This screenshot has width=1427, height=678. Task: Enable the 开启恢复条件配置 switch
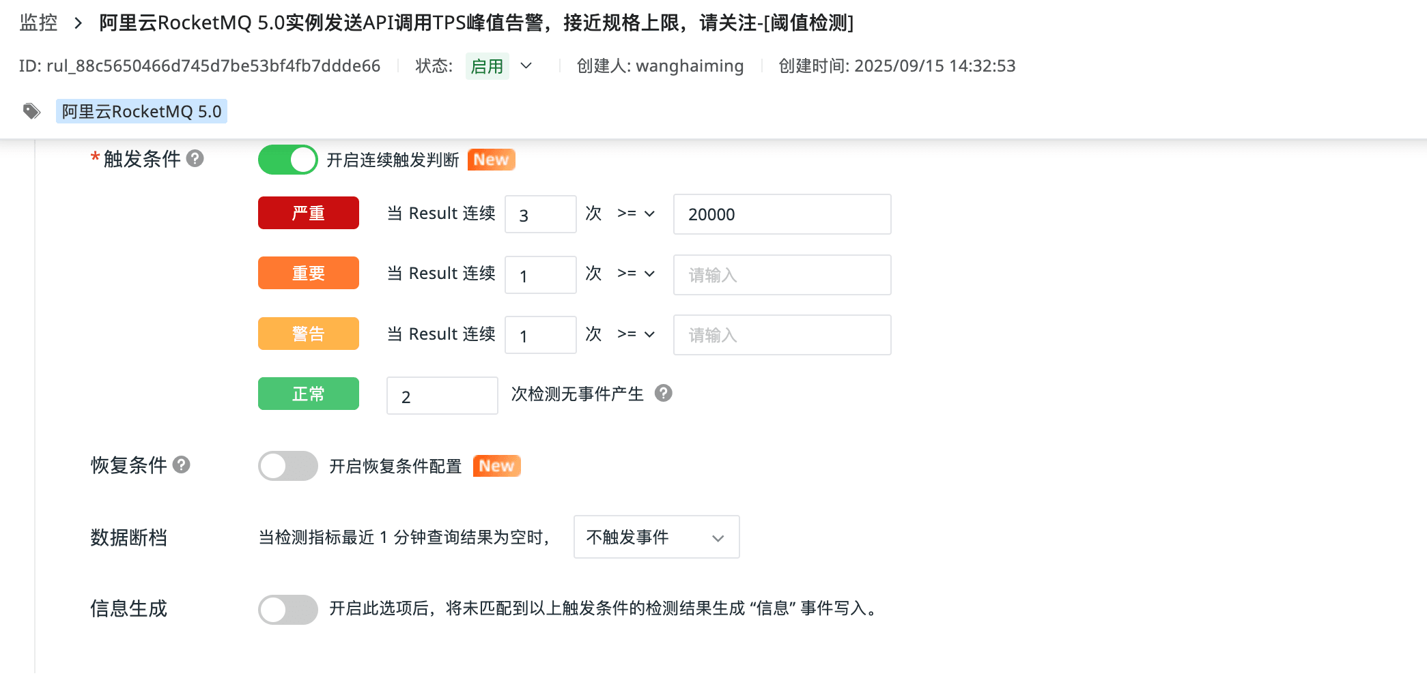[x=287, y=466]
